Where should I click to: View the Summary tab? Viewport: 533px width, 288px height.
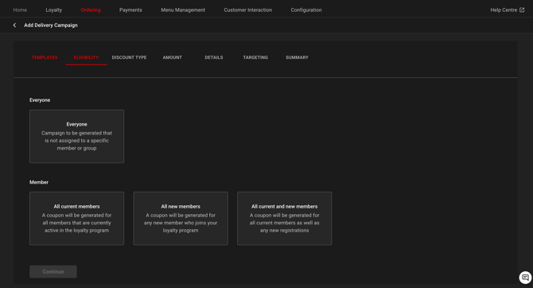297,57
